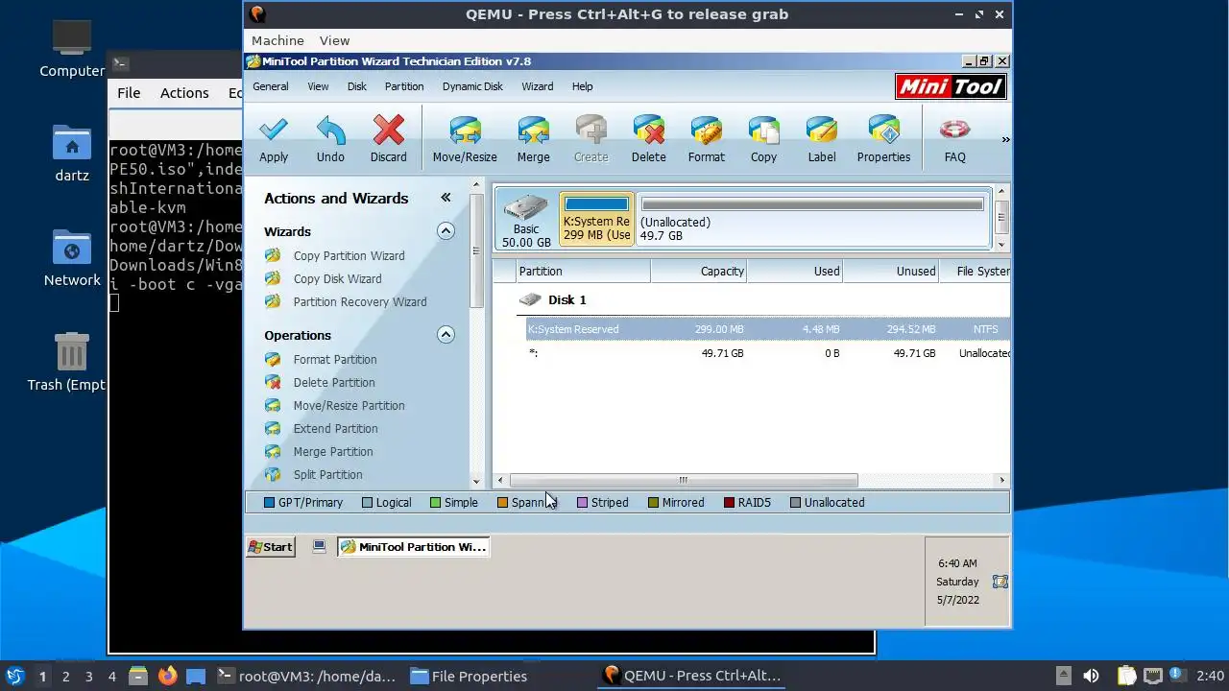The width and height of the screenshot is (1229, 691).
Task: Sort by Partition column header
Action: tap(583, 272)
